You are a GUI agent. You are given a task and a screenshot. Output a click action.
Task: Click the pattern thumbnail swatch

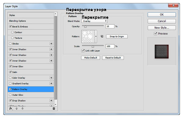click(x=88, y=36)
